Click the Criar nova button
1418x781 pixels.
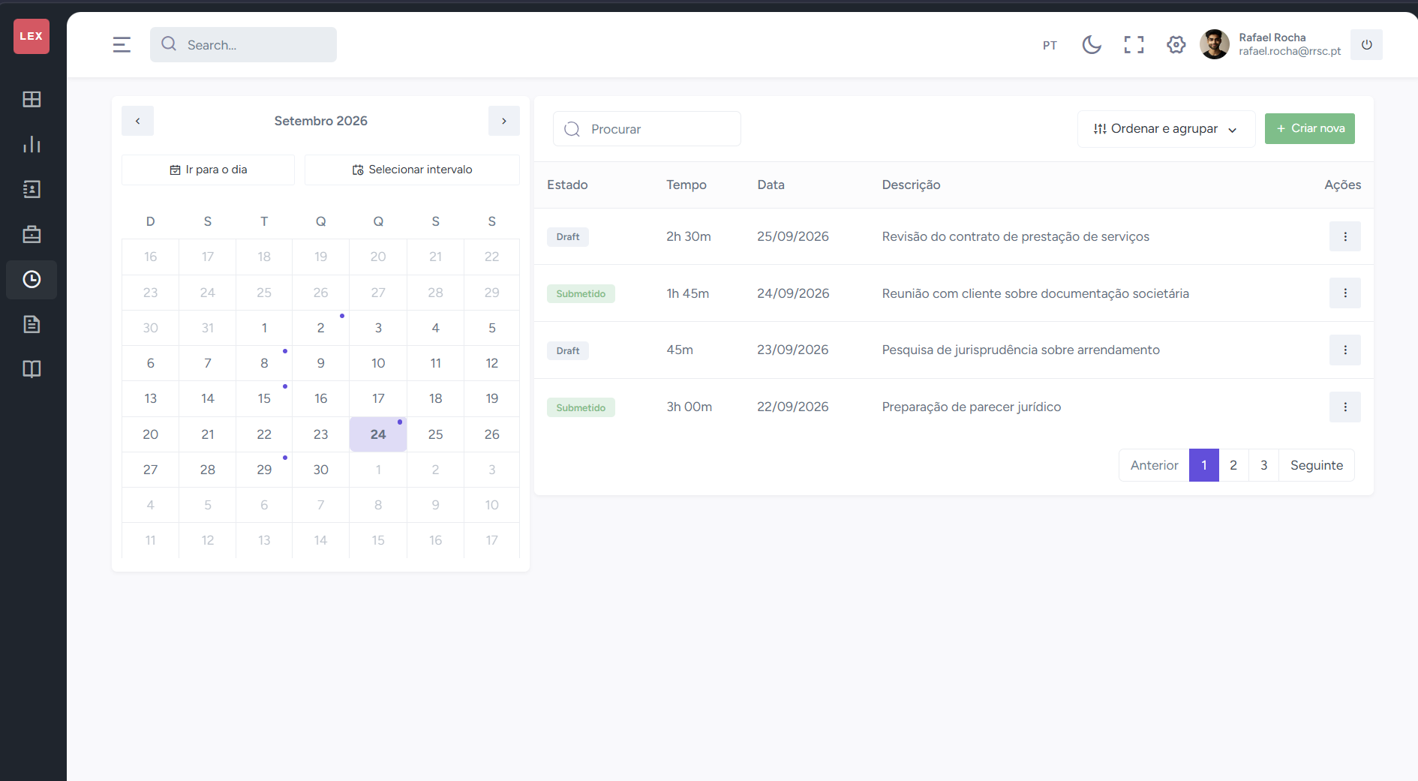[x=1309, y=128]
